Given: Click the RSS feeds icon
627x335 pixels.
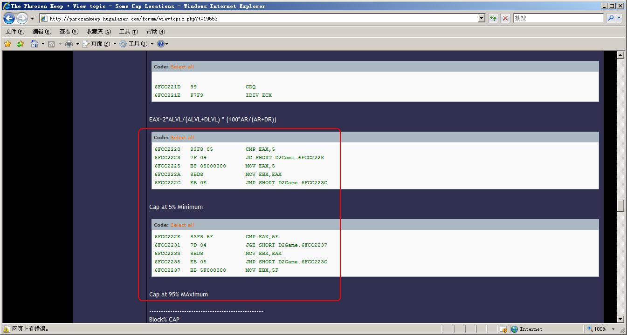Looking at the screenshot, I should 51,44.
